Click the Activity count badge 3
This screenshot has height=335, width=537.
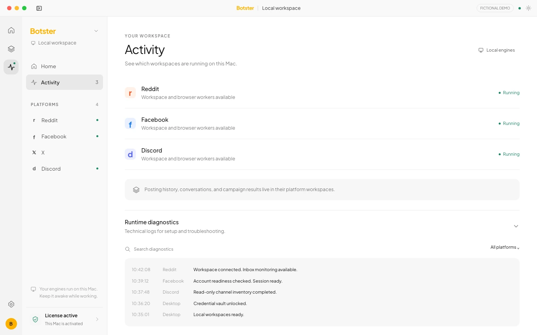click(97, 82)
